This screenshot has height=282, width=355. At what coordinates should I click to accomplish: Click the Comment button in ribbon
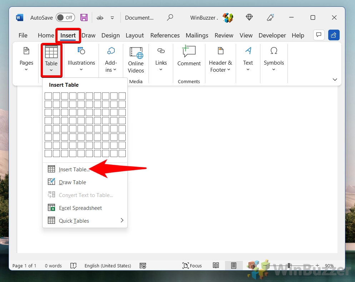click(x=189, y=56)
